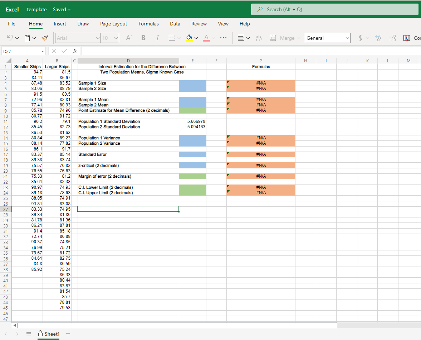421x340 pixels.
Task: Toggle italic formatting
Action: click(x=157, y=38)
